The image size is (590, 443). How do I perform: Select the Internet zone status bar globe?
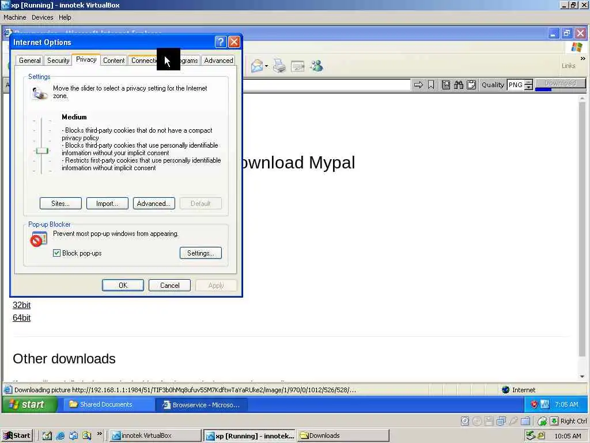506,390
